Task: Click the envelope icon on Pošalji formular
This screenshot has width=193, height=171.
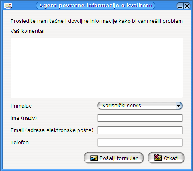Action: click(x=94, y=158)
